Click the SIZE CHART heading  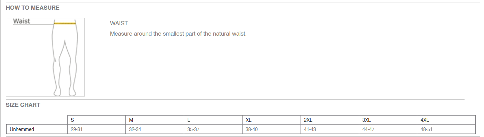23,105
